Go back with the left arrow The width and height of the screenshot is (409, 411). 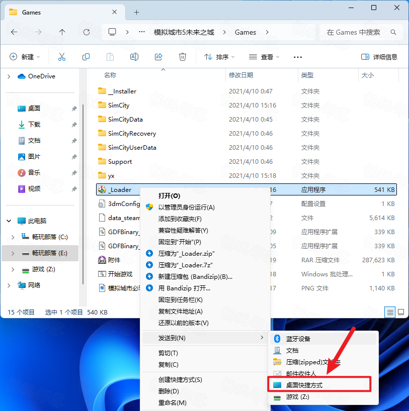pos(14,32)
